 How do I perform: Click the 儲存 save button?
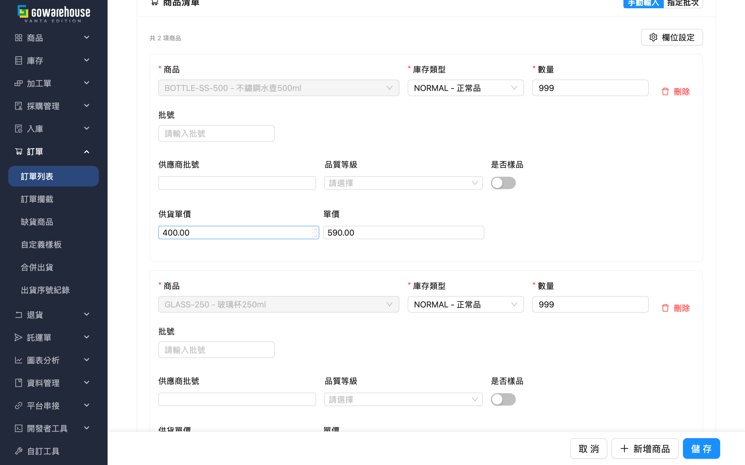(x=701, y=448)
